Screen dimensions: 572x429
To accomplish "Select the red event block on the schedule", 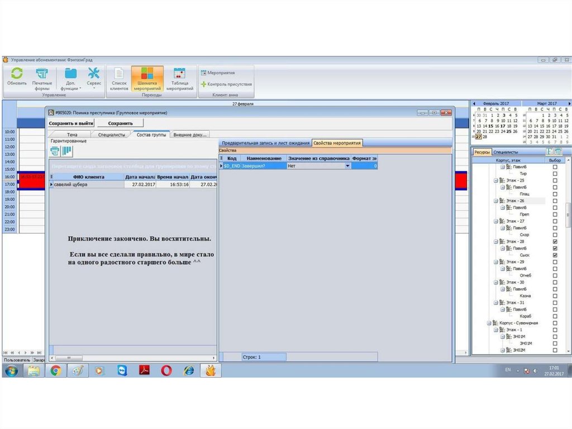I will click(x=31, y=181).
